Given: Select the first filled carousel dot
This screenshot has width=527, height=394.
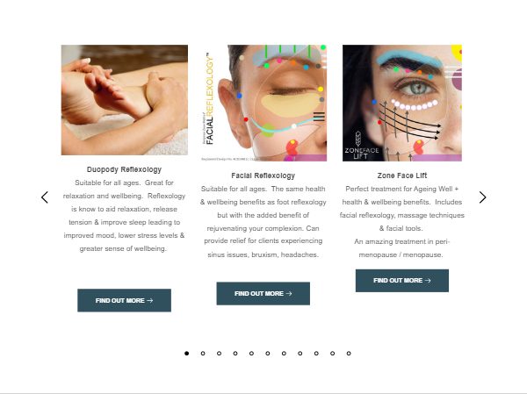Looking at the screenshot, I should (x=186, y=353).
